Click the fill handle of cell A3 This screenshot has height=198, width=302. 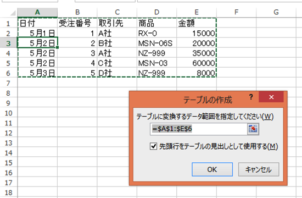click(58, 48)
